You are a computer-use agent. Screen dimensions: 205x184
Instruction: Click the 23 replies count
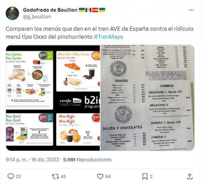point(18,176)
